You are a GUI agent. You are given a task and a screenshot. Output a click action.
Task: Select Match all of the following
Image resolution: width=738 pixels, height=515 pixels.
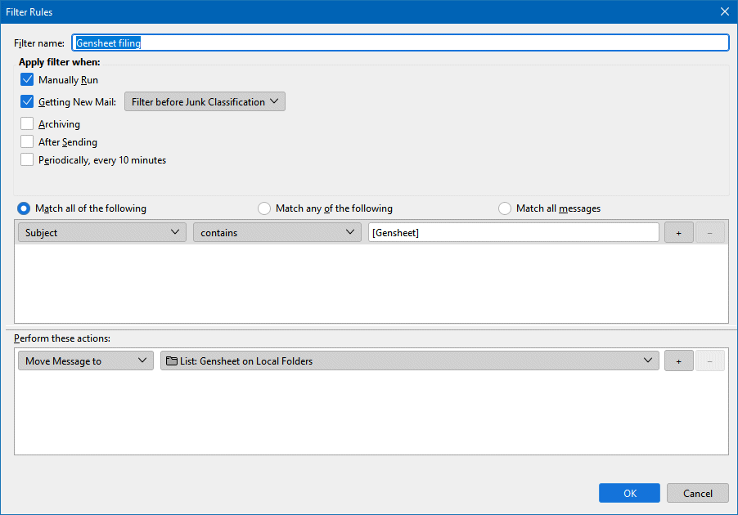[x=24, y=208]
